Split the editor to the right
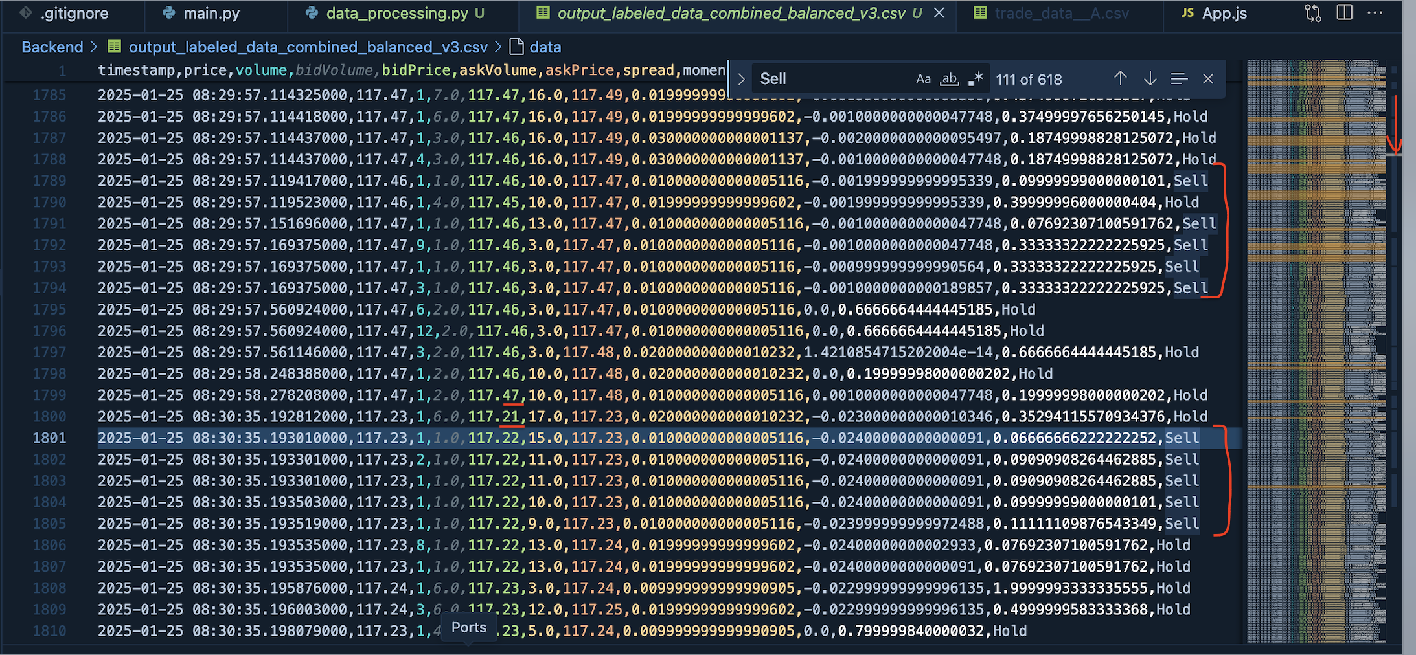1416x655 pixels. click(1345, 13)
